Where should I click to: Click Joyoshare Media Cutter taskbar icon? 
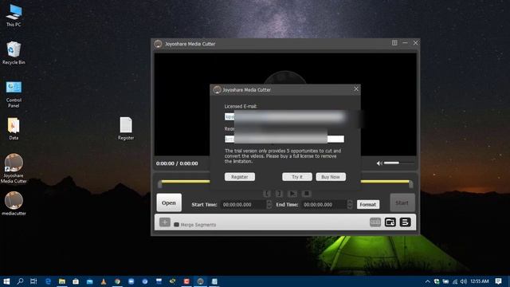pos(200,281)
